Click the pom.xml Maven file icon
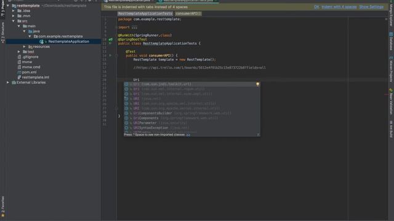The height and width of the screenshot is (221, 394). tap(19, 72)
